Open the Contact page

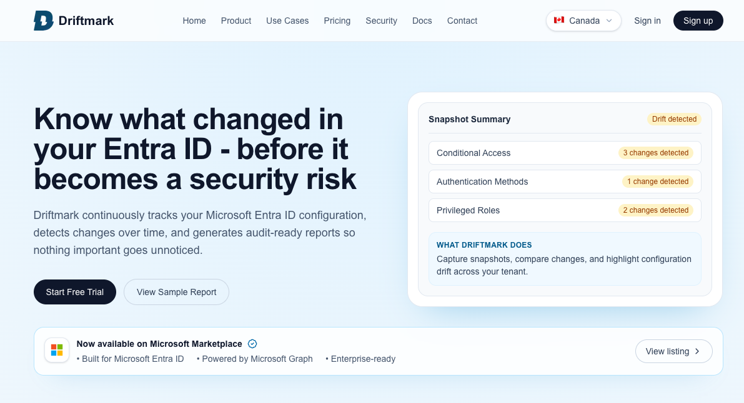[x=462, y=21]
